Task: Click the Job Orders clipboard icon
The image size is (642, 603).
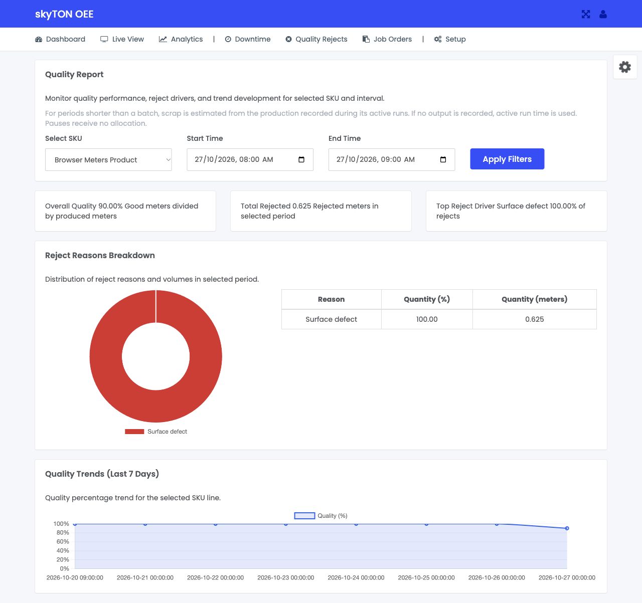Action: (x=366, y=39)
